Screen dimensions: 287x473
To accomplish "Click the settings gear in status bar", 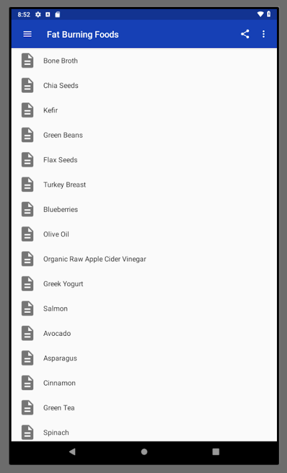I will [38, 14].
